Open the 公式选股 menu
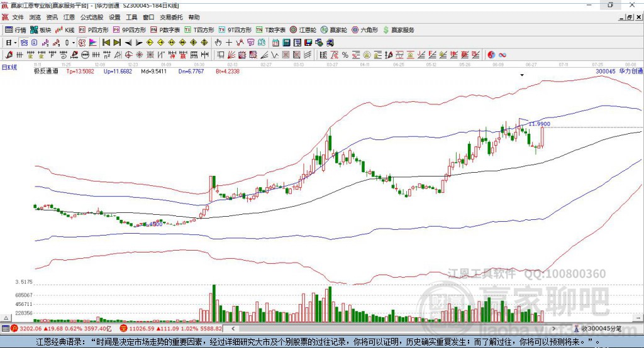644x348 pixels. coord(92,17)
